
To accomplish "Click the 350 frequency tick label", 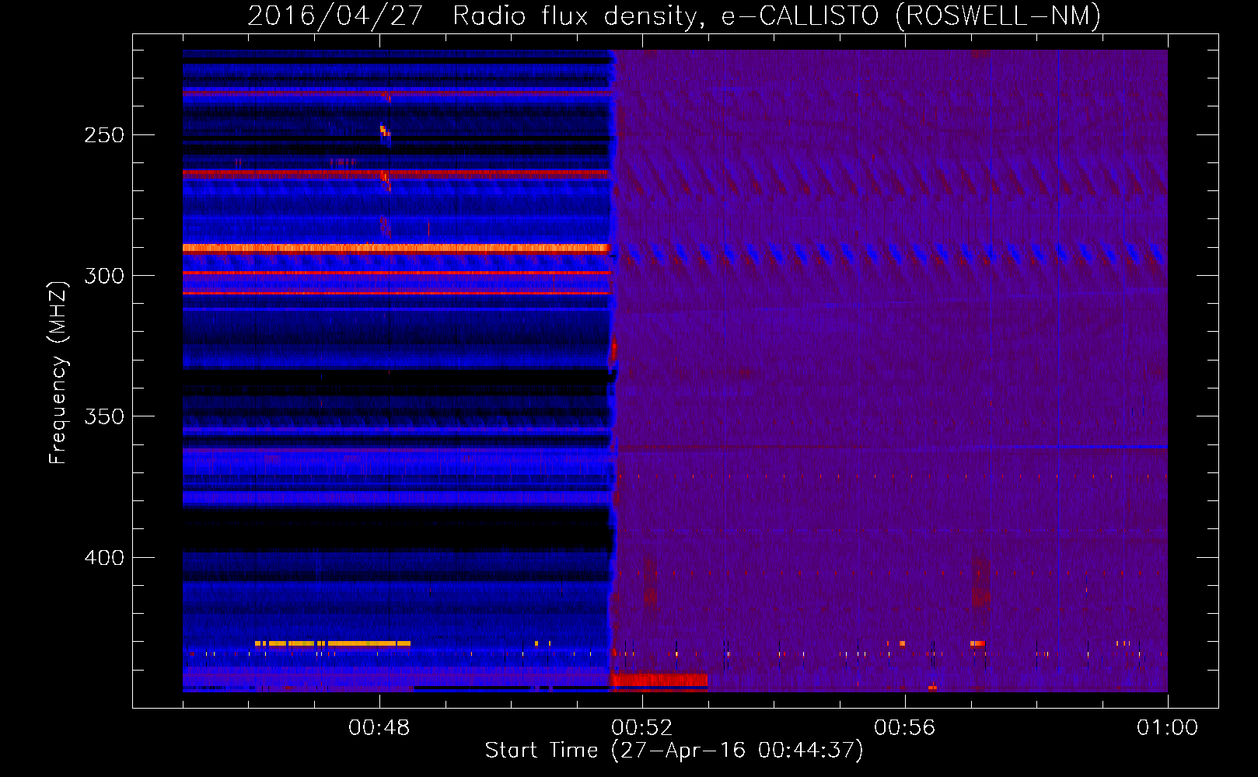I will click(104, 416).
